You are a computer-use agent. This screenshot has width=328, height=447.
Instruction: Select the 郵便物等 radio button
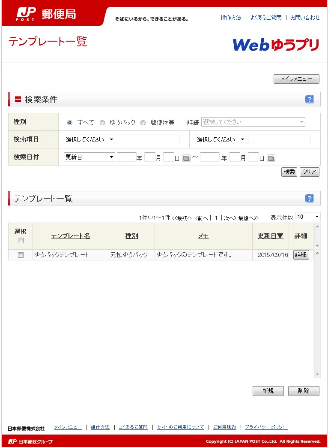(143, 123)
